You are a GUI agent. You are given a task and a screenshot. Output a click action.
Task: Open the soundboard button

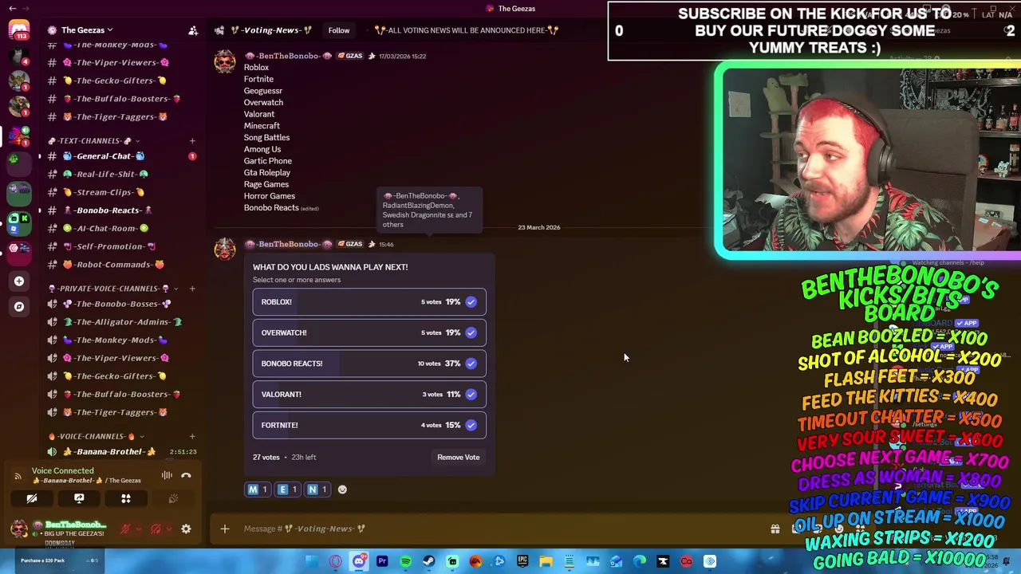coord(173,498)
